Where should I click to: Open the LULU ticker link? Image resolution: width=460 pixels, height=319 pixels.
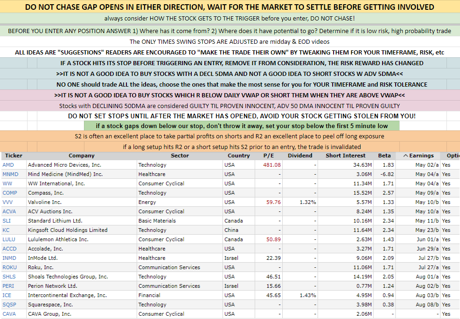coord(9,240)
